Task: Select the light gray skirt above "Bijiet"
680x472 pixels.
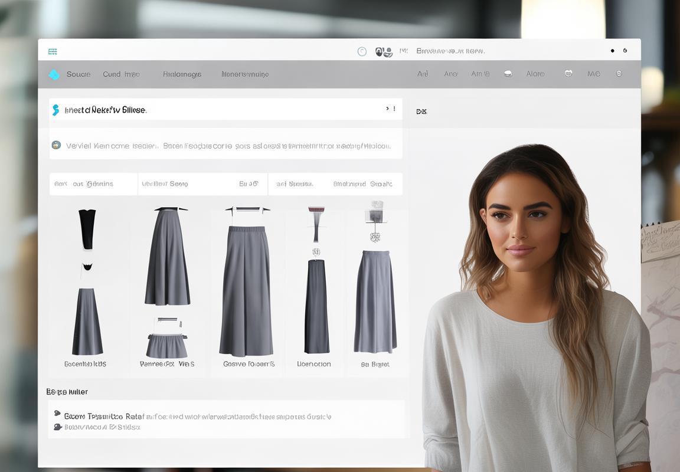Action: click(x=375, y=301)
